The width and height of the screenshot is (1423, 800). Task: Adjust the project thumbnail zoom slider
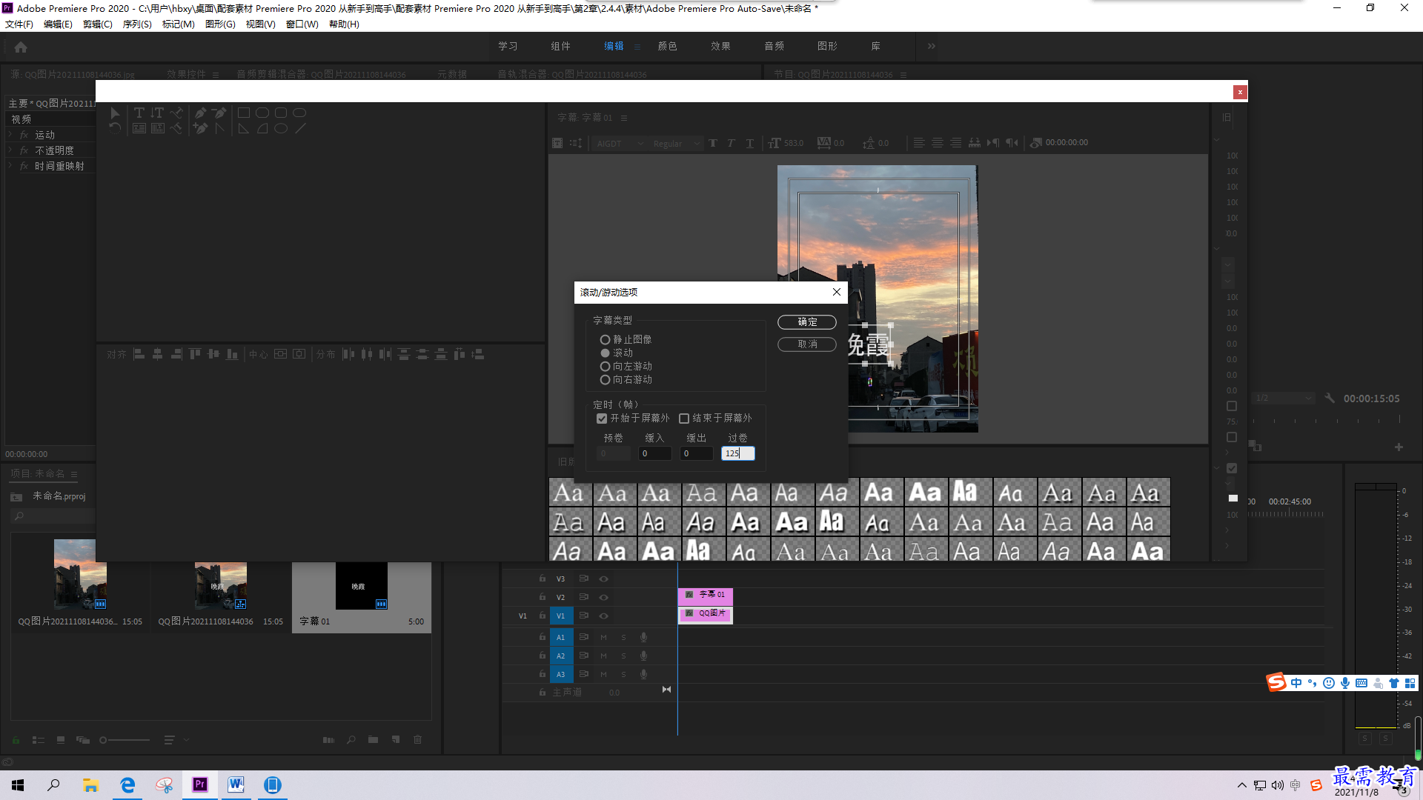[125, 740]
